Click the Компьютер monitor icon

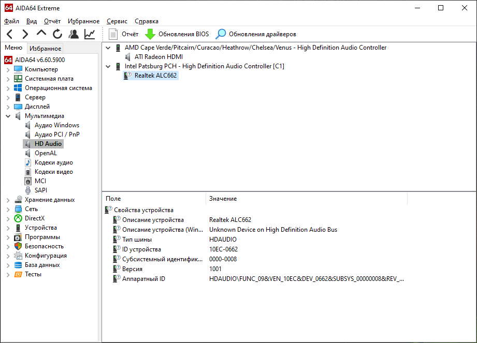[x=18, y=69]
